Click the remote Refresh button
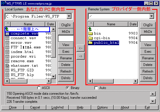The image size is (160, 112). click(148, 71)
